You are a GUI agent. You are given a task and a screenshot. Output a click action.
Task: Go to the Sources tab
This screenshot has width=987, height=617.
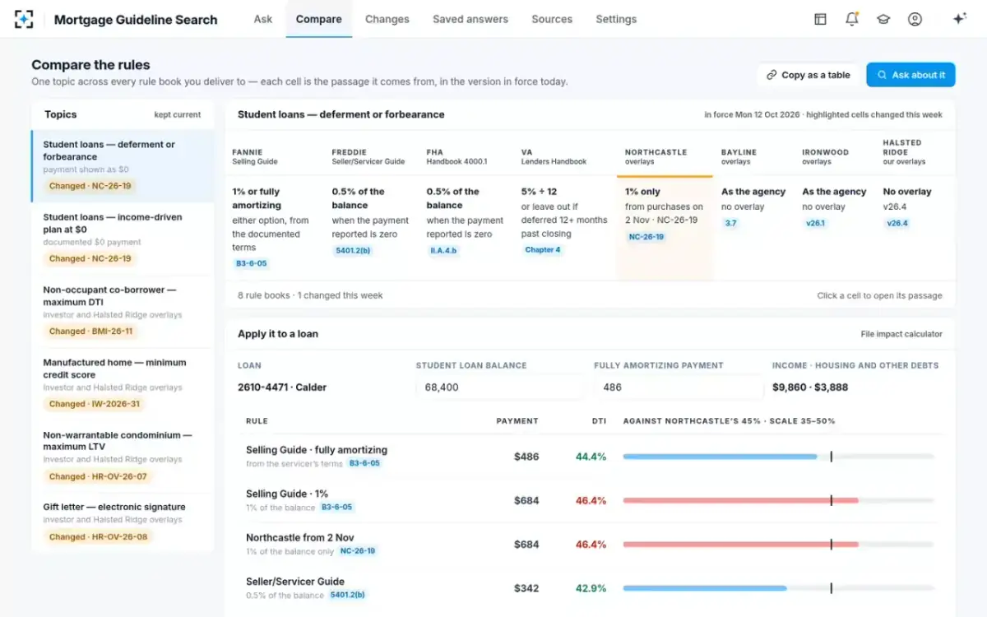point(552,19)
